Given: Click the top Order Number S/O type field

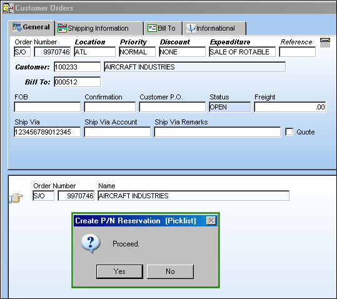Looking at the screenshot, I should tap(22, 52).
